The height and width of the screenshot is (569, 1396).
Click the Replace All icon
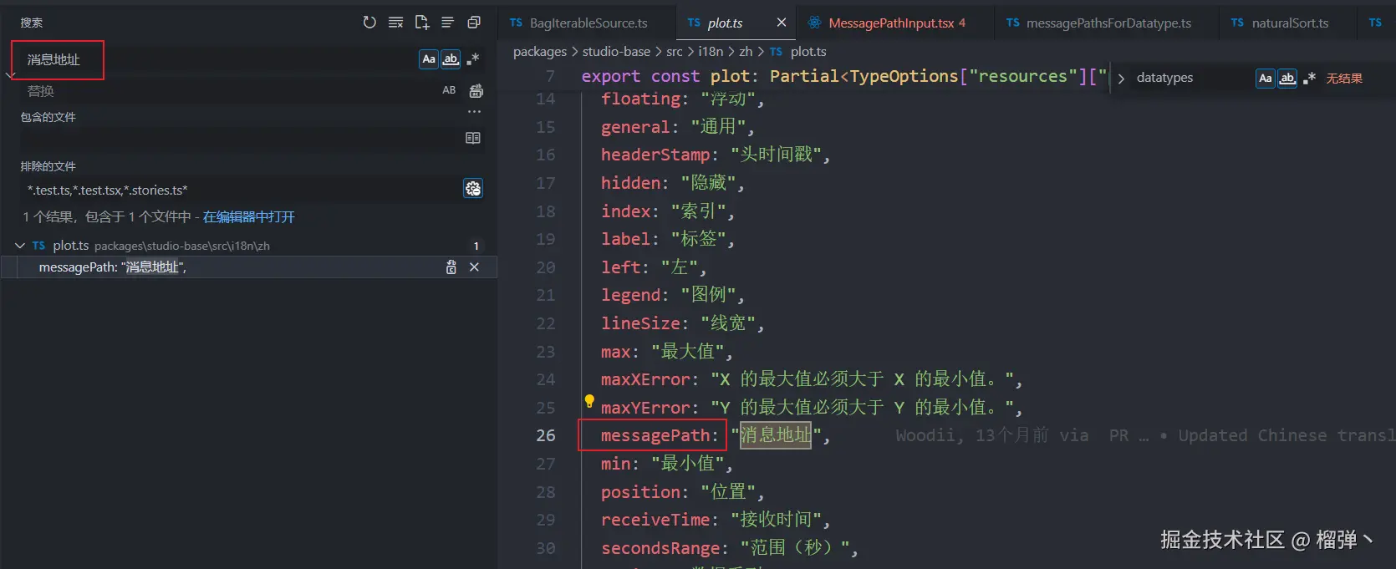[476, 90]
